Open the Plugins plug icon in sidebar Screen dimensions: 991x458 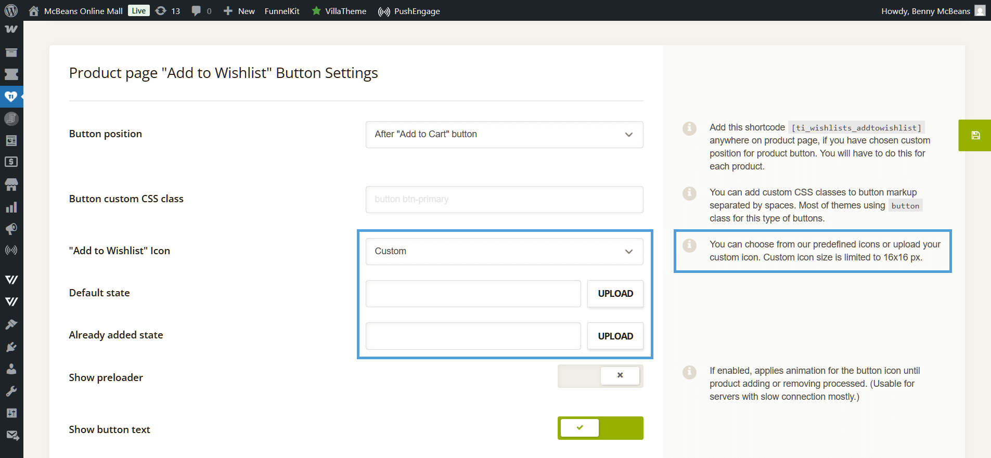[11, 347]
